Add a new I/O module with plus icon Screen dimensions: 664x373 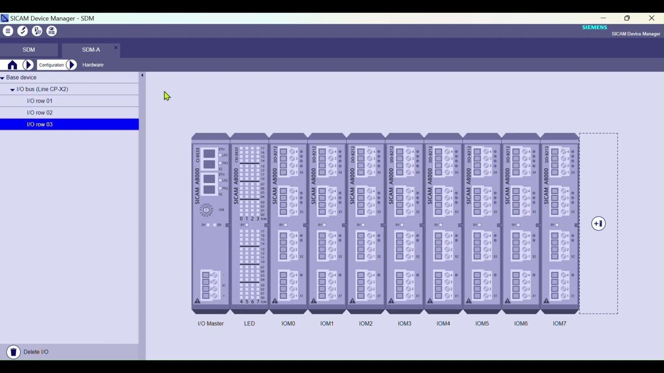tap(598, 223)
